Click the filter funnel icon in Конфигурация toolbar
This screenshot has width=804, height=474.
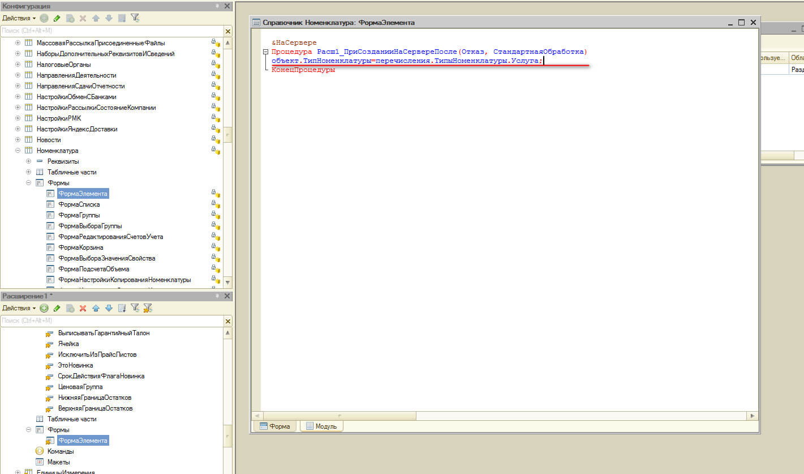point(135,18)
